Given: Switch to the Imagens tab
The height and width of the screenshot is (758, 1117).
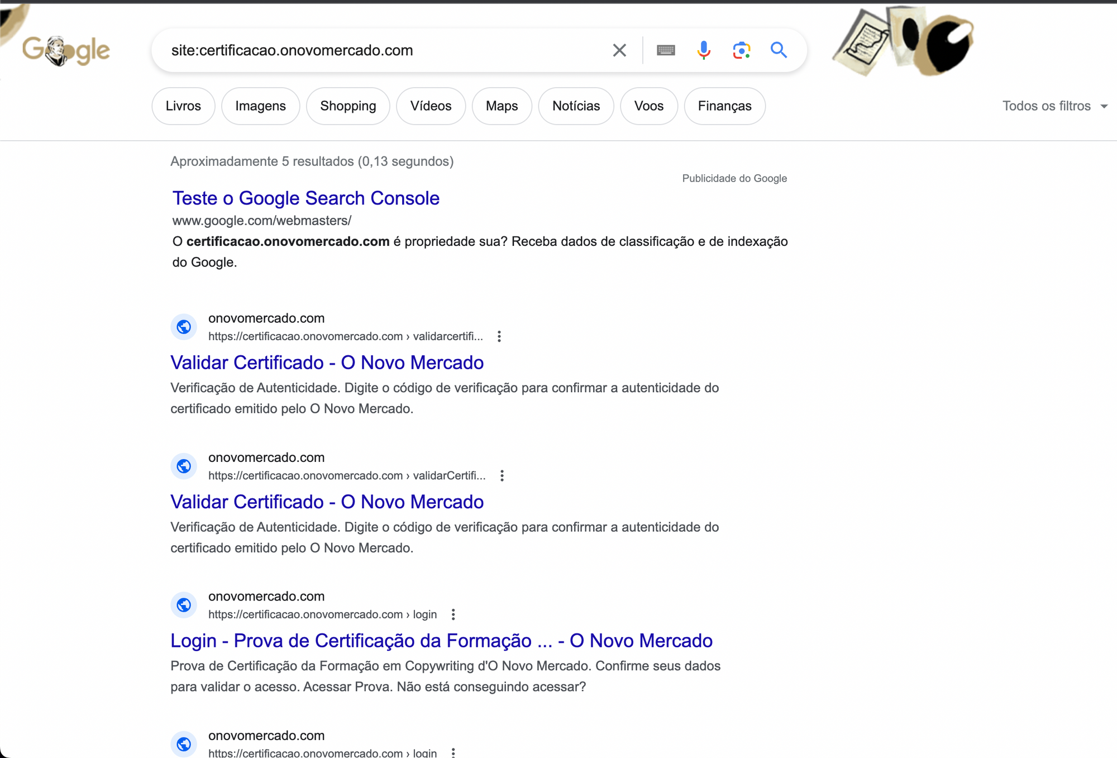Looking at the screenshot, I should pos(260,106).
